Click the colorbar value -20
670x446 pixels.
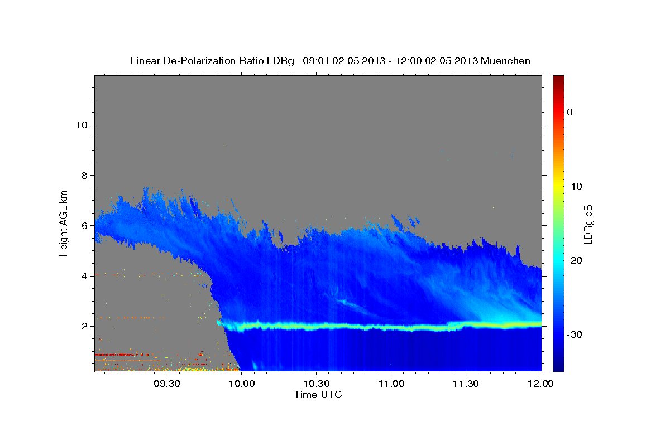pyautogui.click(x=575, y=260)
